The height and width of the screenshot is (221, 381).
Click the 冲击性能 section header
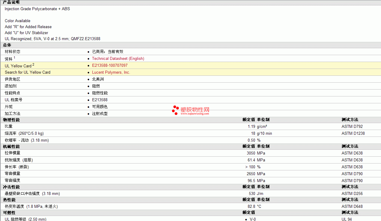coord(11,187)
